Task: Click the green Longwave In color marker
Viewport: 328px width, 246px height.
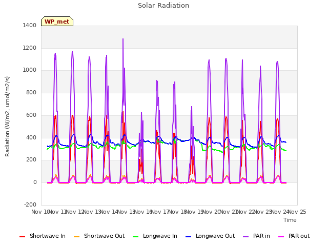Action: pyautogui.click(x=136, y=237)
